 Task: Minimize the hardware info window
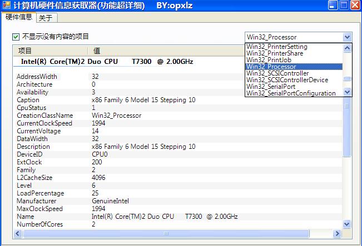coord(333,5)
